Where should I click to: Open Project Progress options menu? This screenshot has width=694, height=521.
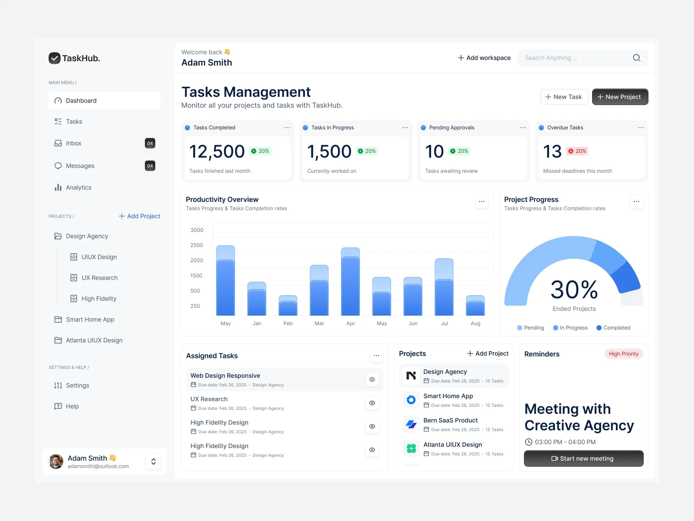[637, 201]
